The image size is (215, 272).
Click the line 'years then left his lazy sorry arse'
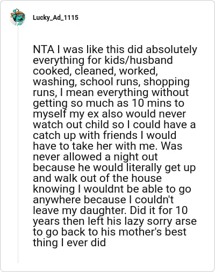114,221
